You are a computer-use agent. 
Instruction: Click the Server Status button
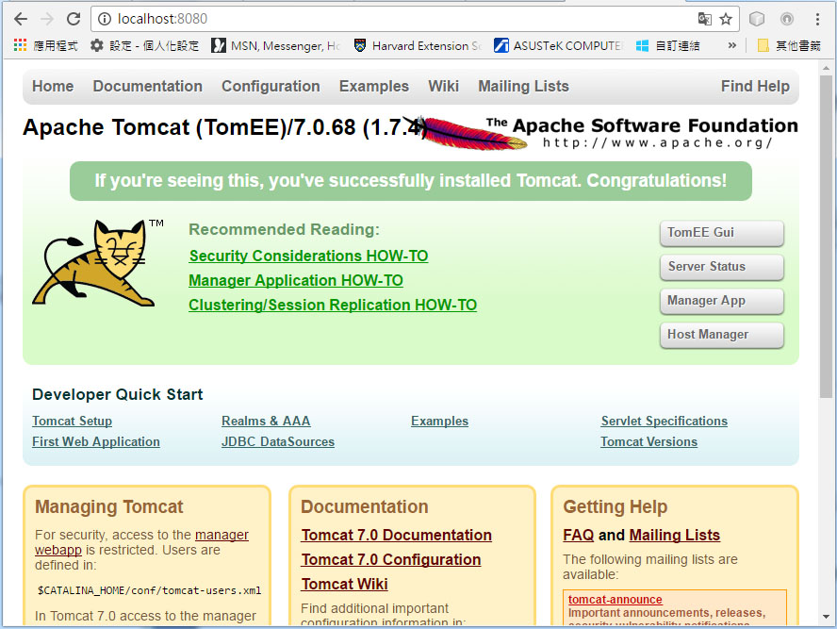pyautogui.click(x=722, y=267)
